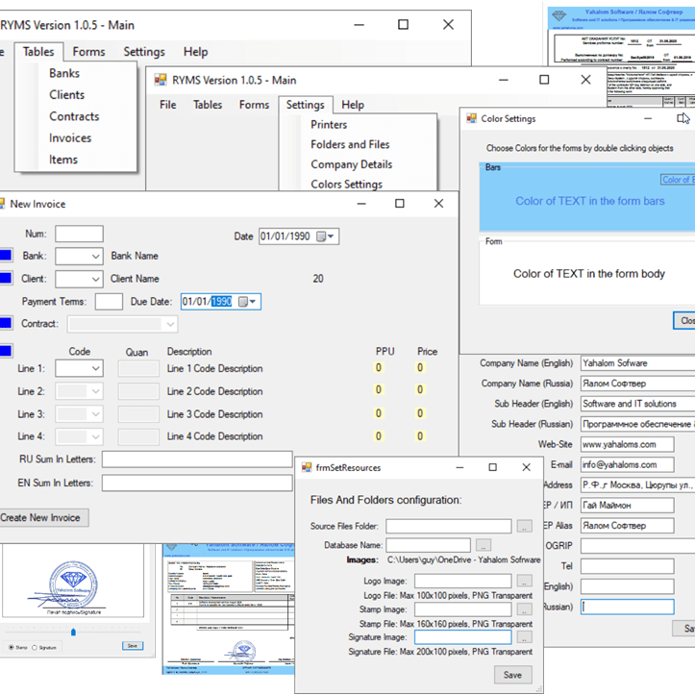Click the browse button for Source Files Folder
695x695 pixels.
coord(524,527)
